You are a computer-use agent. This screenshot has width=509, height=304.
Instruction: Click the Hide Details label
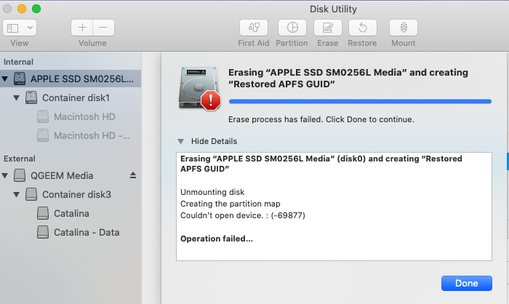214,141
